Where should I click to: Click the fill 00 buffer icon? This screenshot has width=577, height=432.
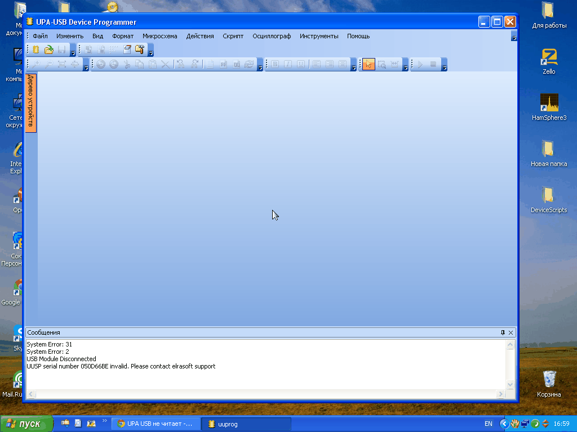[236, 64]
